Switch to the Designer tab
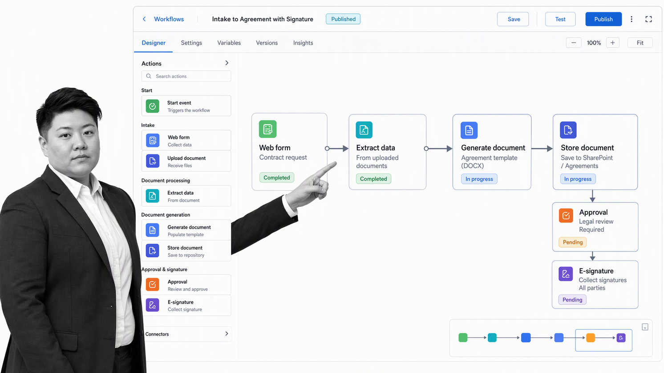Viewport: 664px width, 373px height. point(154,43)
